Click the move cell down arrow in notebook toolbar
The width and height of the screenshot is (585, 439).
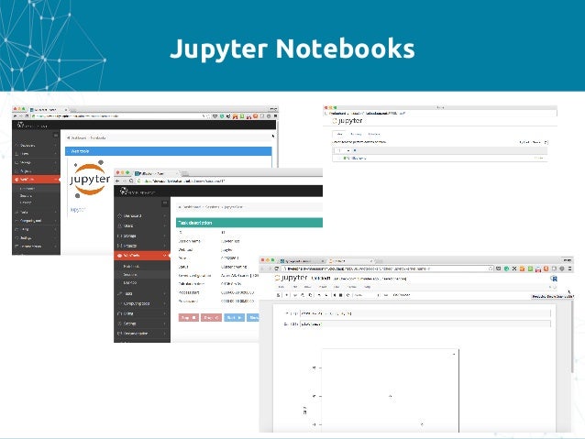pyautogui.click(x=326, y=295)
